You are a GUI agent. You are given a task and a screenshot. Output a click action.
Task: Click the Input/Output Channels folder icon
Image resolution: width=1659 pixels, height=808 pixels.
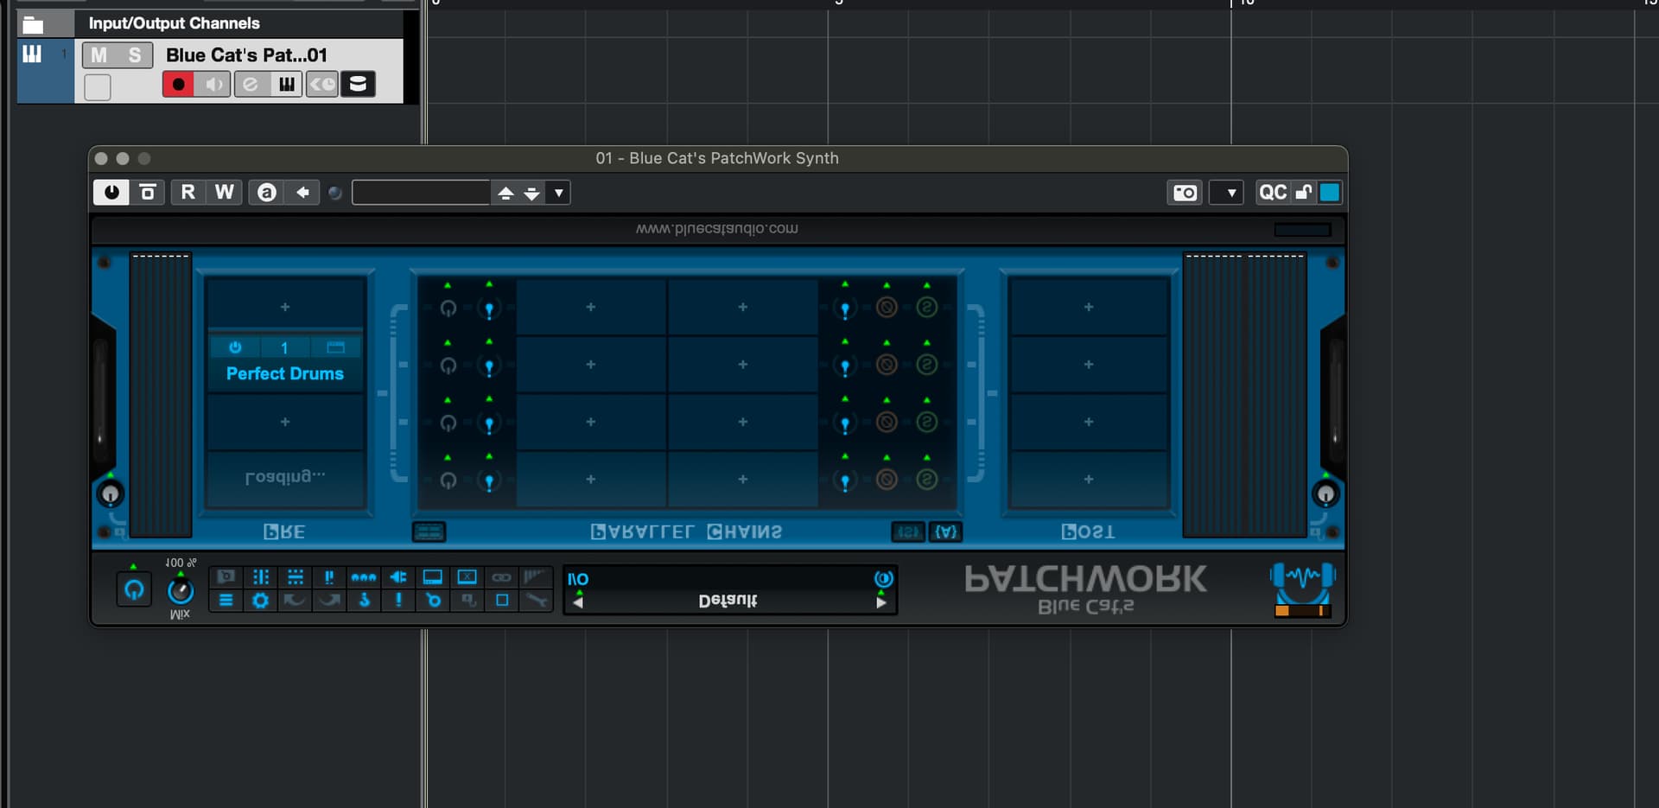[33, 24]
